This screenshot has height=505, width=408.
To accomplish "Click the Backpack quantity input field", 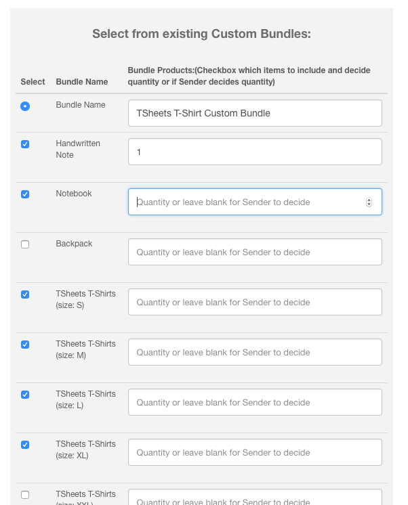I will point(254,252).
